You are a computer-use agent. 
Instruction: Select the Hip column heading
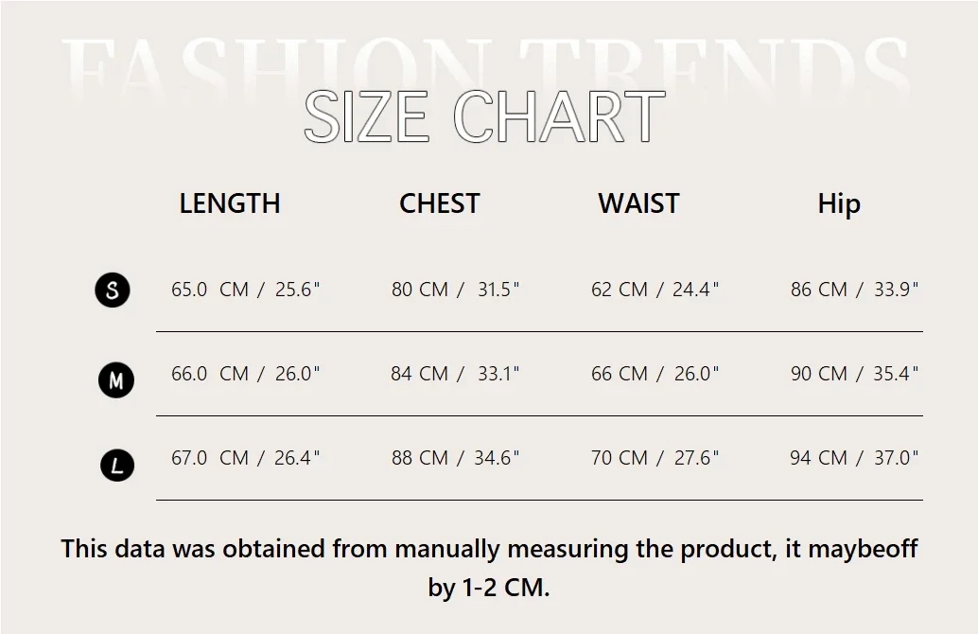coord(839,204)
